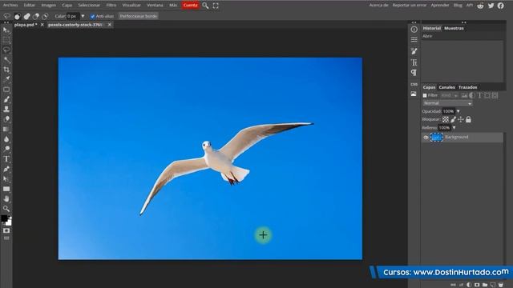Open the search magnifier in the menu bar

pyautogui.click(x=205, y=6)
